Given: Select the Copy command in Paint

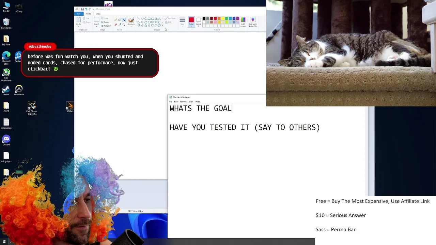Looking at the screenshot, I should [87, 22].
